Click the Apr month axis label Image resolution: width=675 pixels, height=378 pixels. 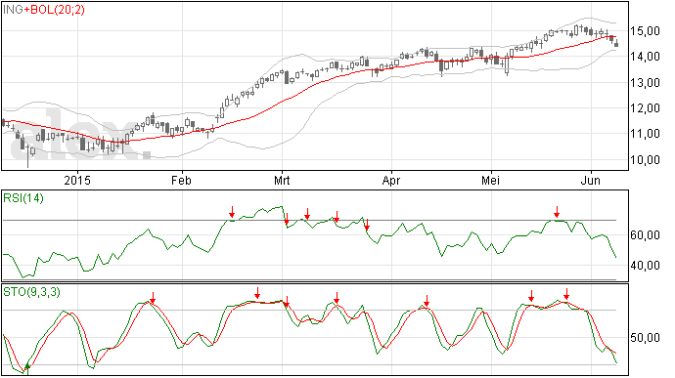(391, 180)
